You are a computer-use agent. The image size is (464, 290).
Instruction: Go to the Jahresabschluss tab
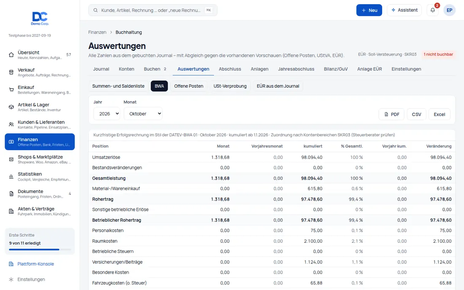(296, 69)
